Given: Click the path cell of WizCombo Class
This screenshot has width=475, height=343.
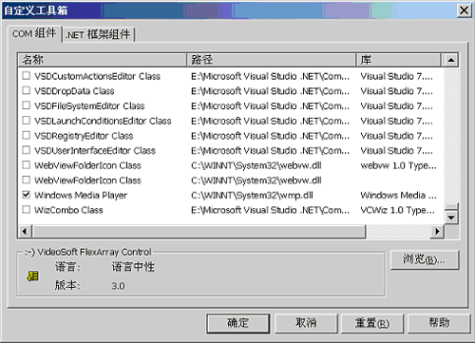Looking at the screenshot, I should click(270, 210).
